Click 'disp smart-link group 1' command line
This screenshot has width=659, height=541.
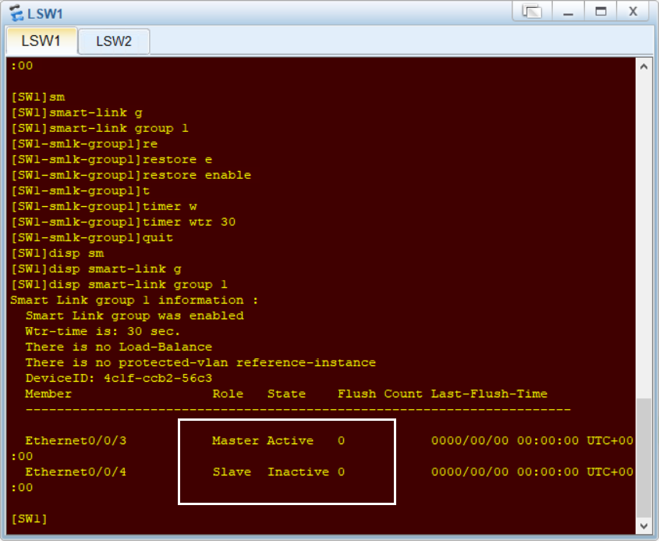(x=119, y=284)
